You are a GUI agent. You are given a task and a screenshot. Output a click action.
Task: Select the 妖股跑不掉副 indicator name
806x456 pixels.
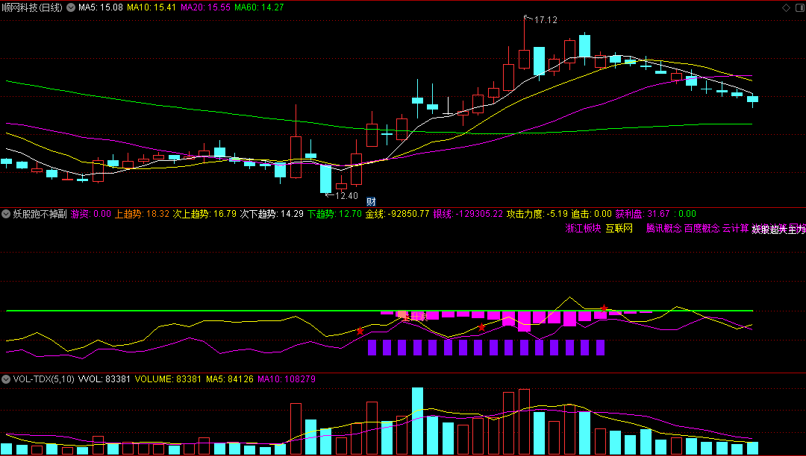pos(40,214)
